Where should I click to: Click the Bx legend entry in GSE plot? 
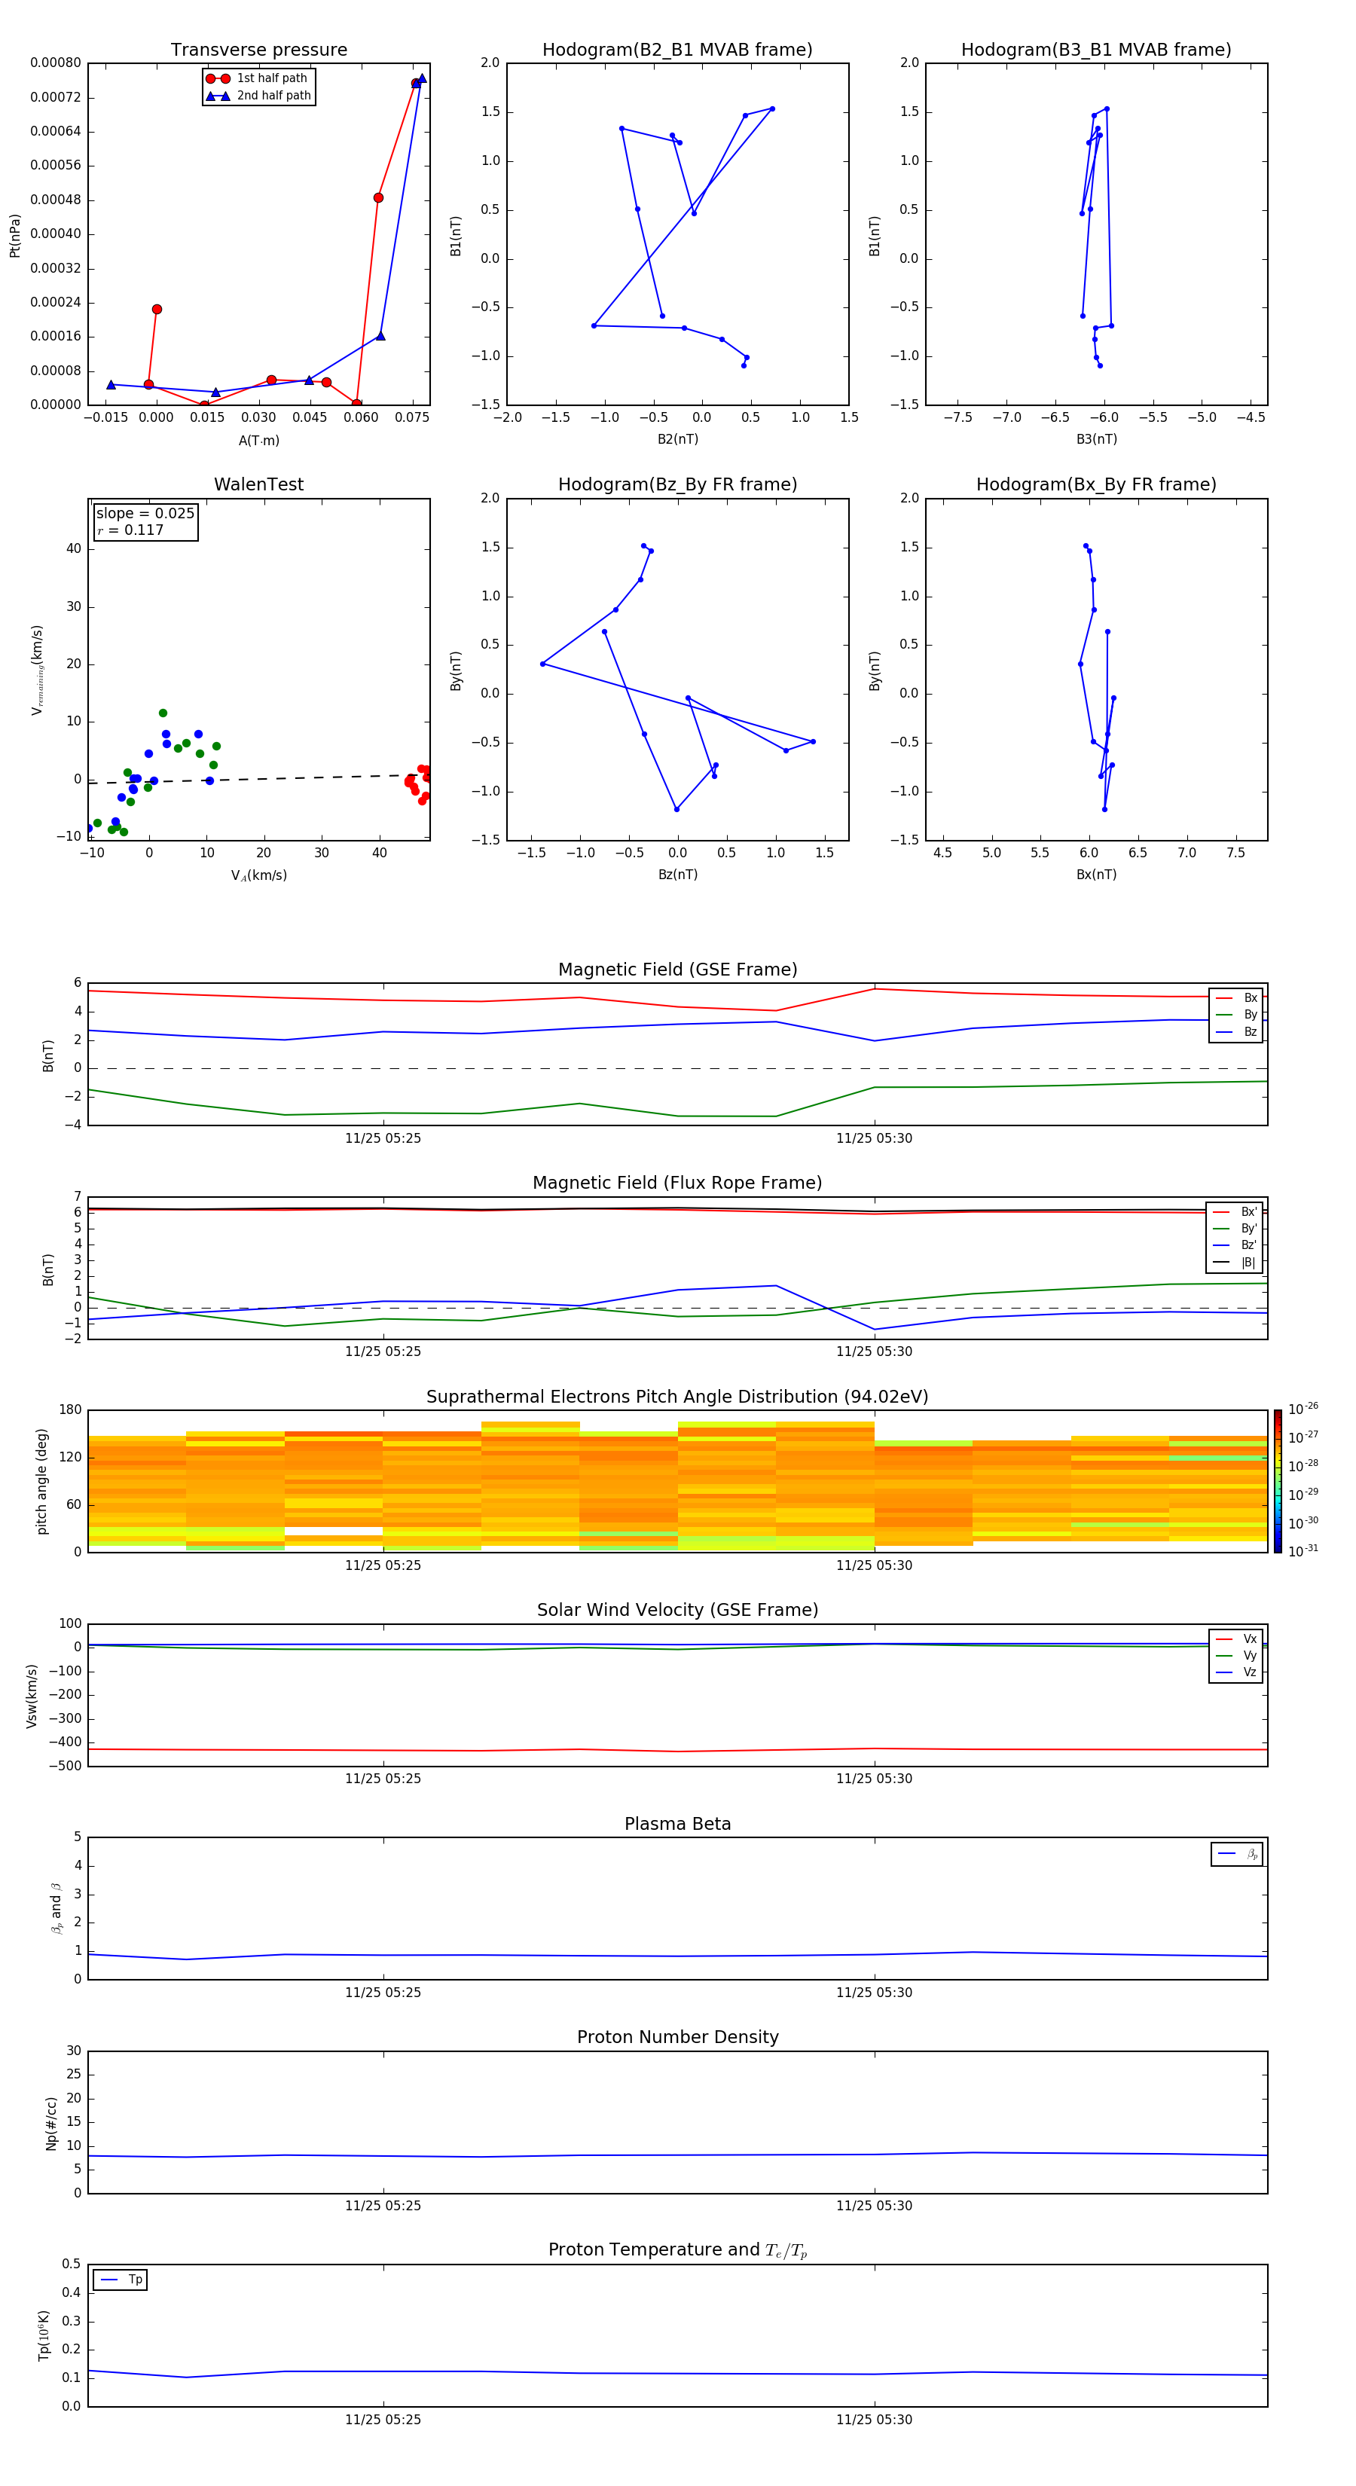[x=1236, y=998]
